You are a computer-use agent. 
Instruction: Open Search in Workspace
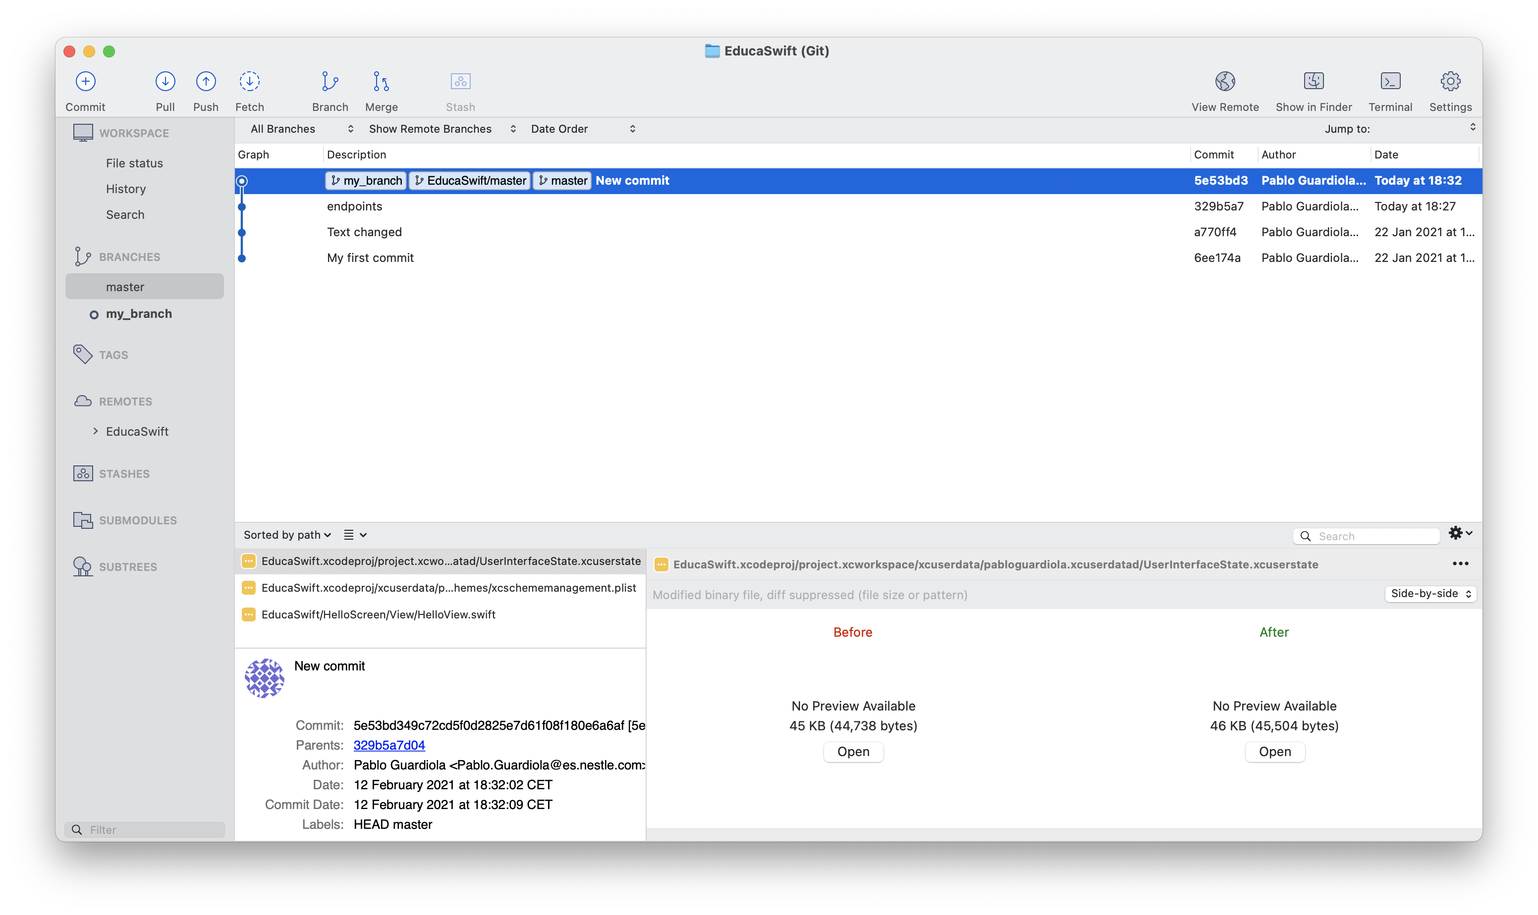(125, 215)
